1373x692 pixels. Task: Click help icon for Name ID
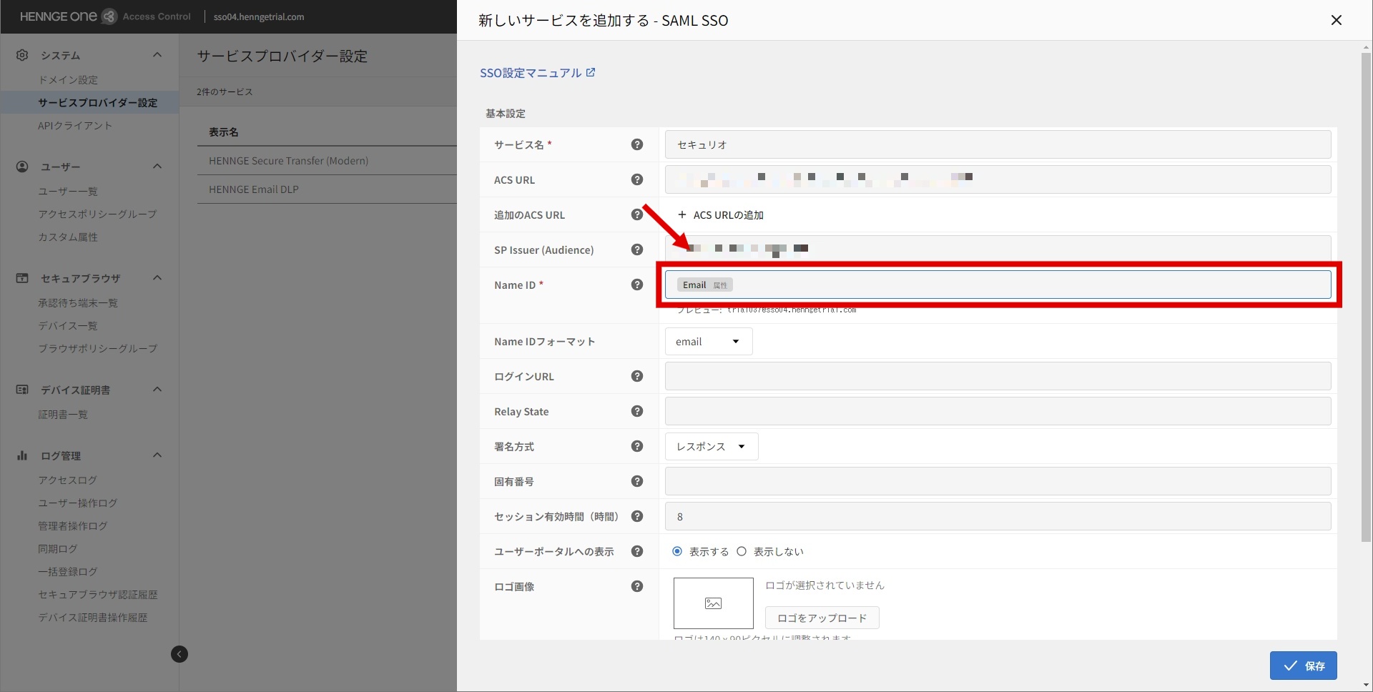pyautogui.click(x=637, y=285)
